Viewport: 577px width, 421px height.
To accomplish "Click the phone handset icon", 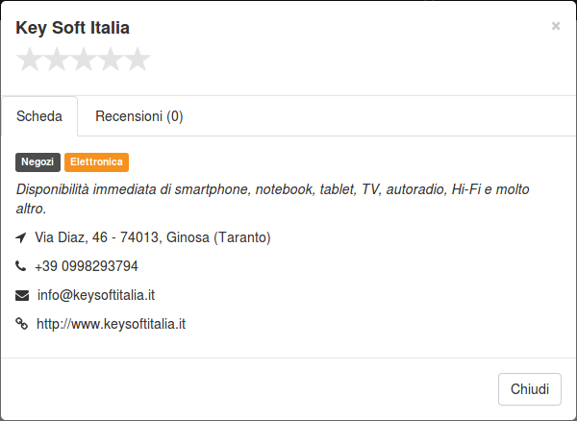I will pos(20,265).
